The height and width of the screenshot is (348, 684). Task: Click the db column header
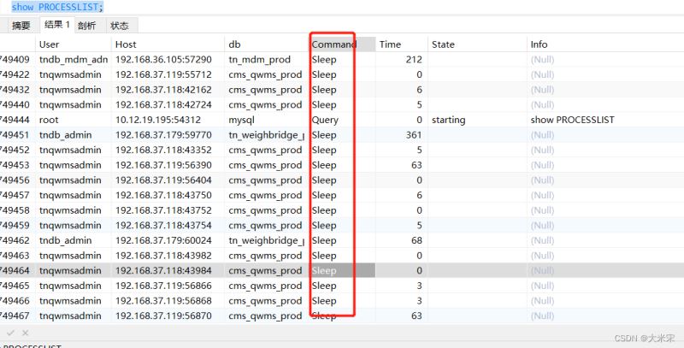click(234, 44)
